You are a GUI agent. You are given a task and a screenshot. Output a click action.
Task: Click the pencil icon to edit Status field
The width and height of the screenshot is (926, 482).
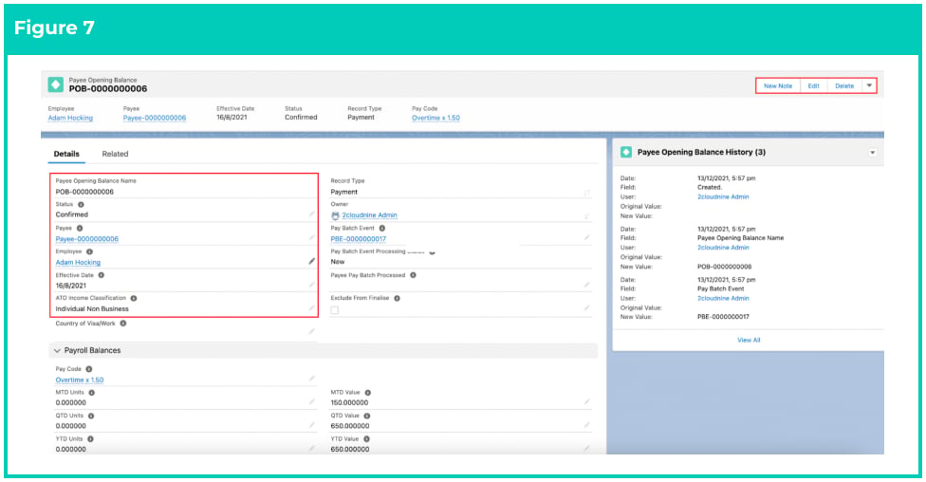pyautogui.click(x=311, y=214)
